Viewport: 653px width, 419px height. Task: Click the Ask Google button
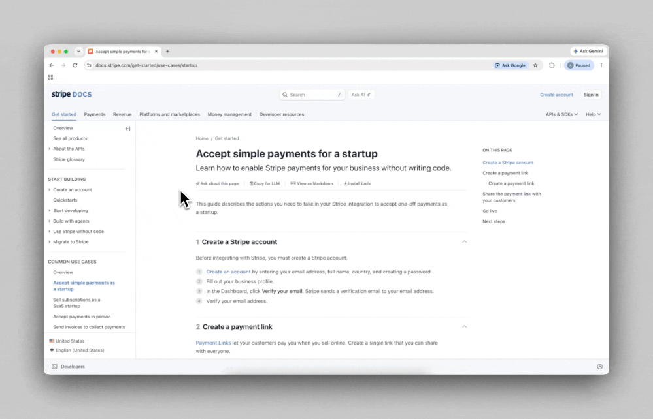pos(510,65)
